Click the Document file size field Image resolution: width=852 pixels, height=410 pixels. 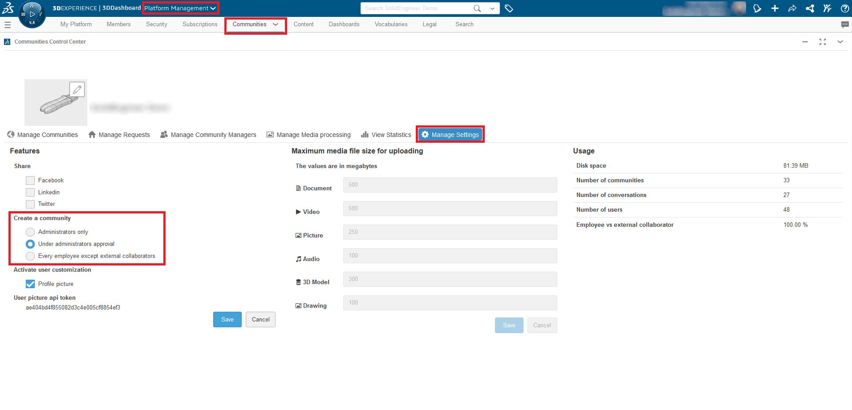pos(450,185)
